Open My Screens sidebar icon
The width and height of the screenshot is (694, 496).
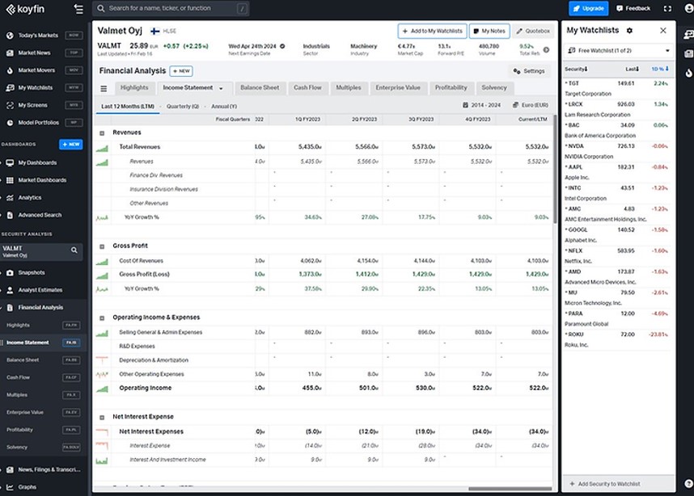[x=10, y=105]
